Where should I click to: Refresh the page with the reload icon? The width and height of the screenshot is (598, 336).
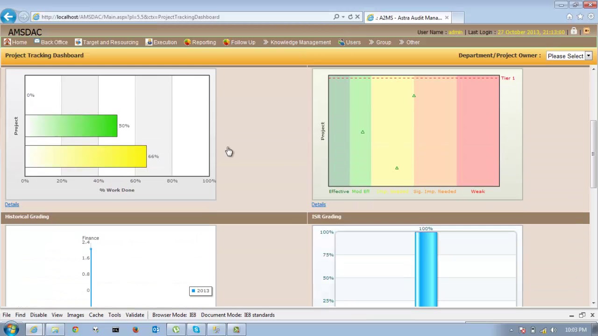[x=350, y=17]
